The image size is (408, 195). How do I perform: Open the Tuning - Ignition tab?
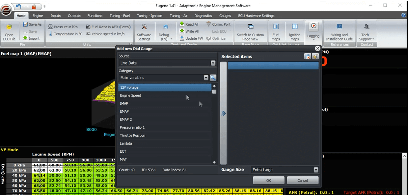tap(150, 15)
